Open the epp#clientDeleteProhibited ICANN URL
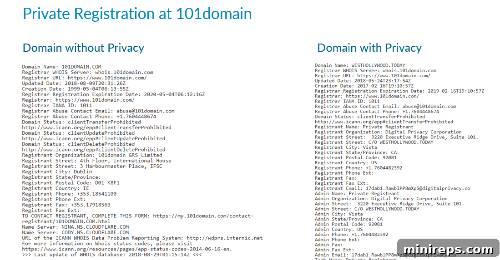The image size is (500, 260). pos(93,150)
